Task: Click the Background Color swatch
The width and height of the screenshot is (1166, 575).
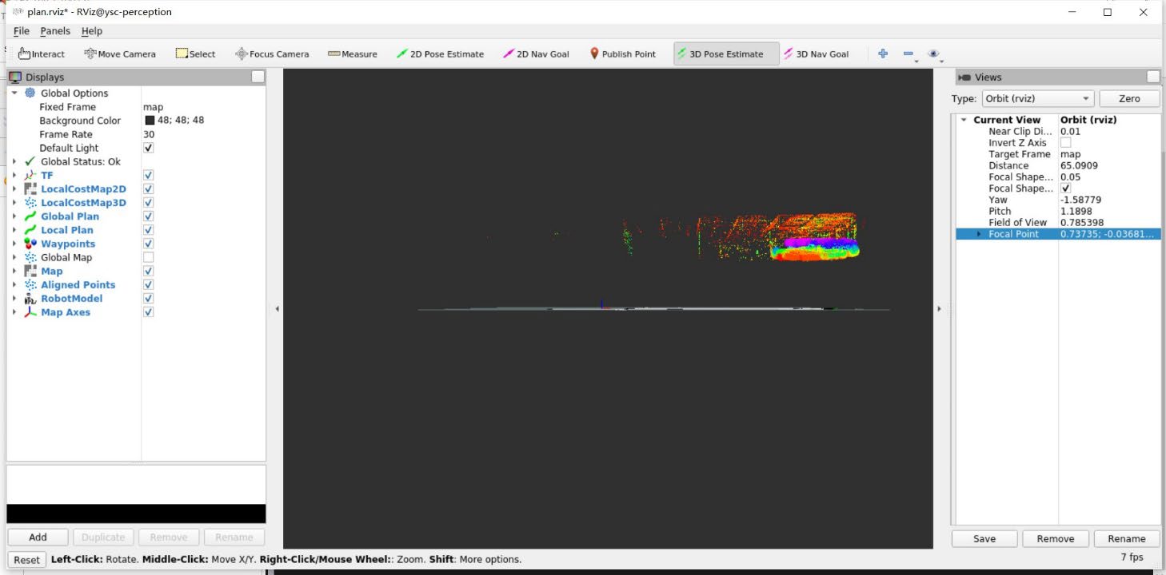Action: 150,121
